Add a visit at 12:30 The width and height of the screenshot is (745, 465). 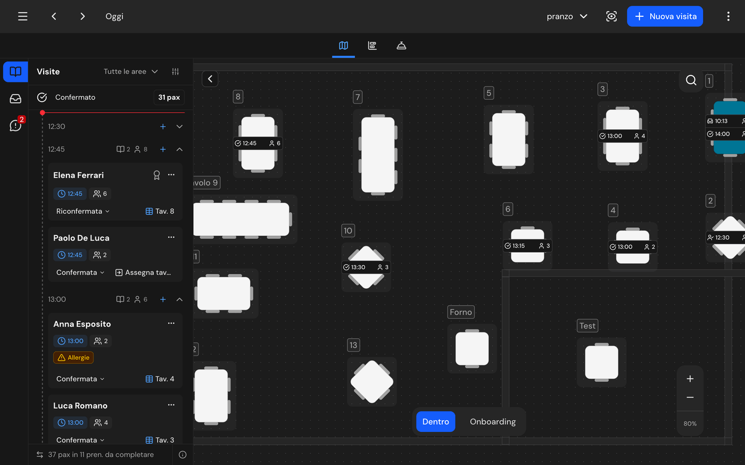tap(163, 127)
